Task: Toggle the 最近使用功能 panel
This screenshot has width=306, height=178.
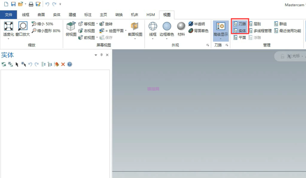Action: click(x=288, y=31)
